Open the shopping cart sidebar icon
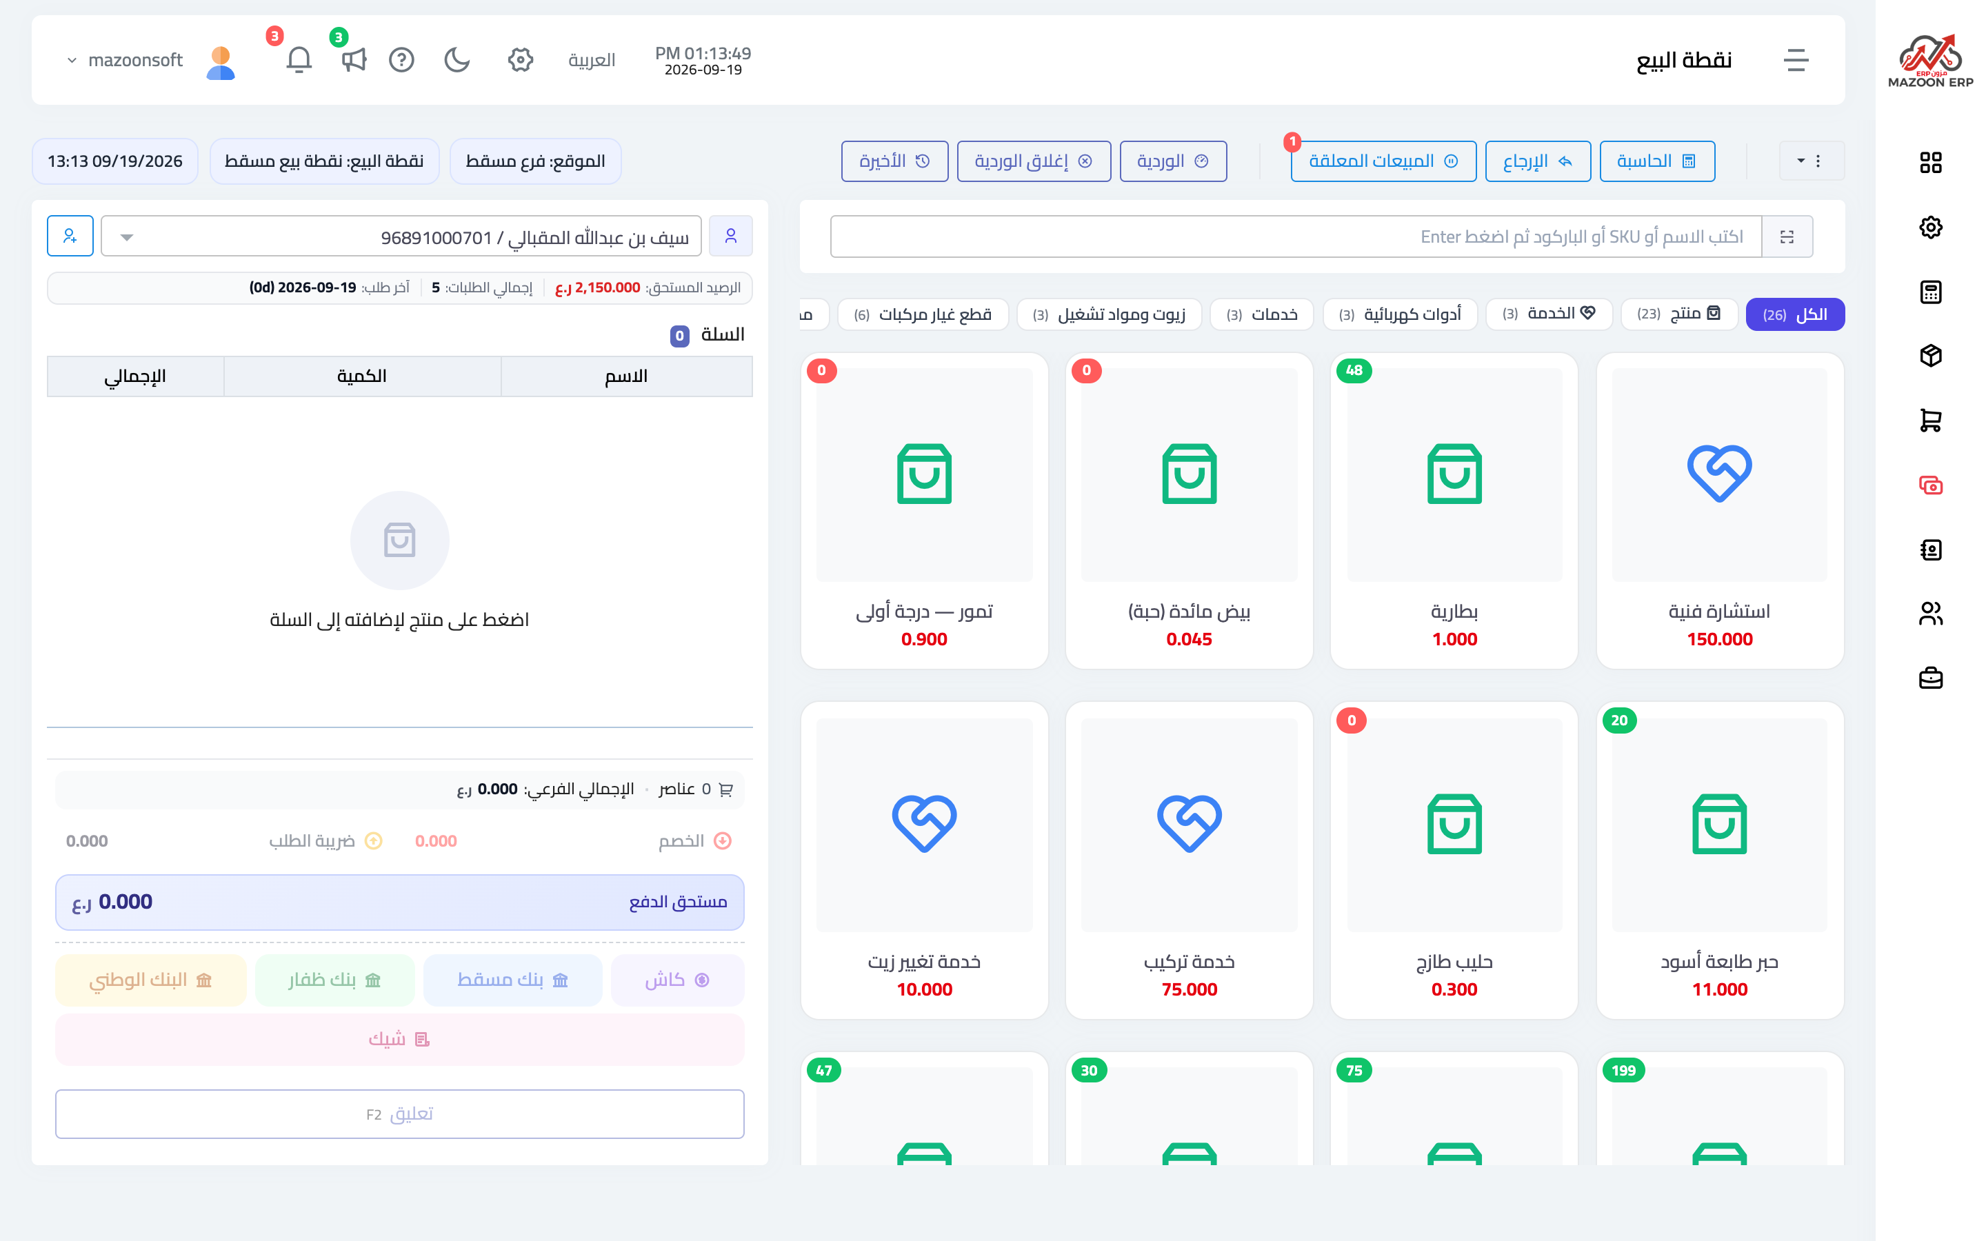This screenshot has width=1986, height=1241. [x=1930, y=421]
